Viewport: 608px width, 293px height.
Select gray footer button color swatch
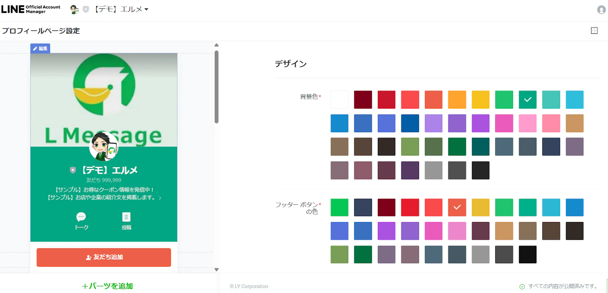pyautogui.click(x=481, y=255)
